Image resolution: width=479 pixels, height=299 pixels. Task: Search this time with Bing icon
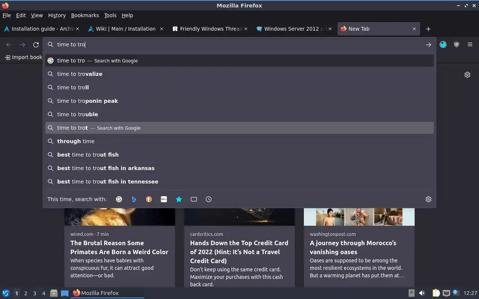click(134, 199)
